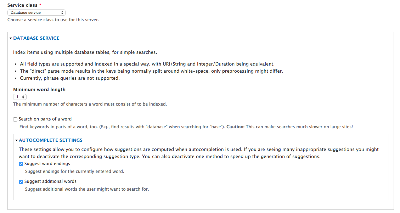Enable Search on parts of a word
400x213 pixels.
pos(15,119)
